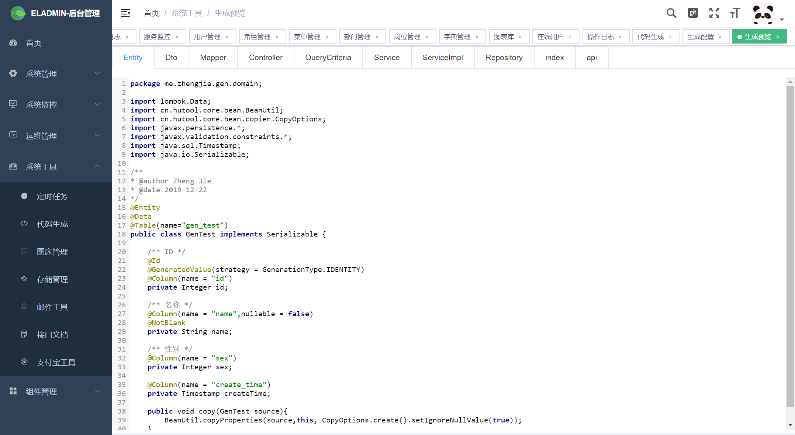
Task: Toggle fullscreen mode icon
Action: [x=714, y=13]
